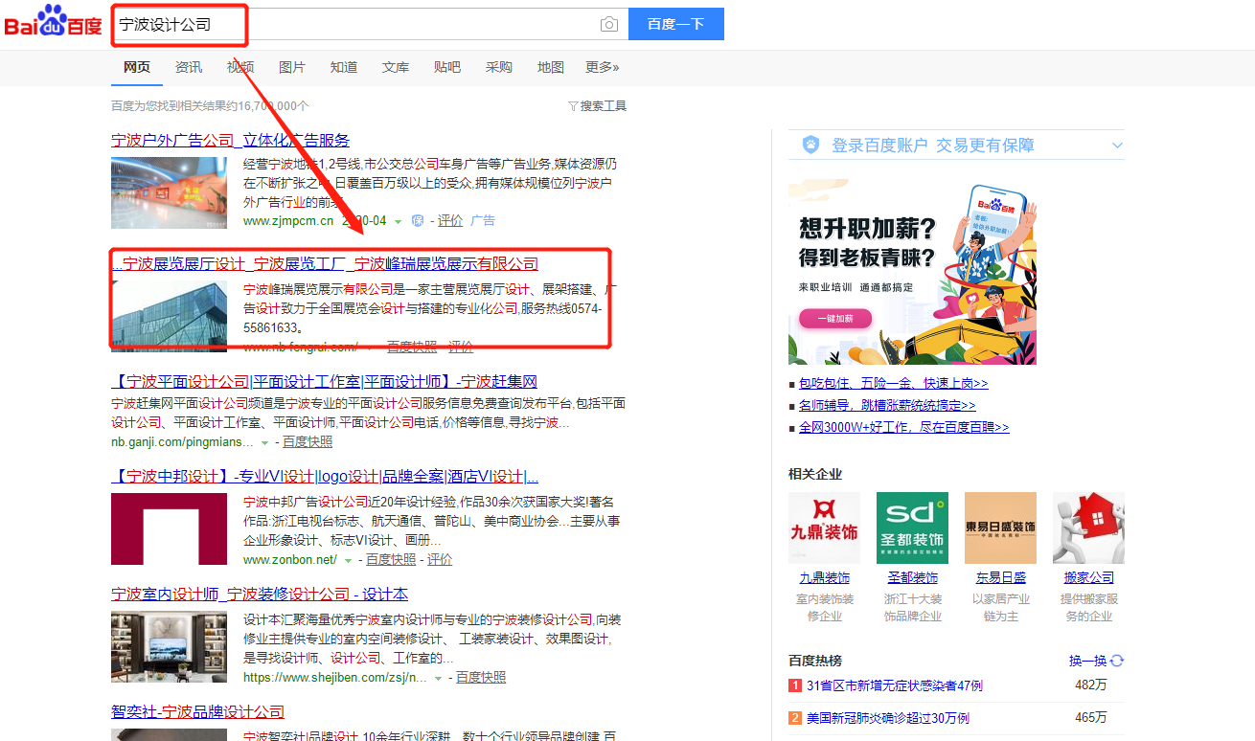Image resolution: width=1255 pixels, height=741 pixels.
Task: Open the 更多» more categories menu
Action: click(602, 67)
